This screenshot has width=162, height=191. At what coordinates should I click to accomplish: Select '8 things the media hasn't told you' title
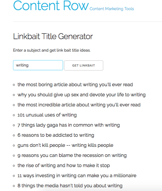(x=70, y=186)
